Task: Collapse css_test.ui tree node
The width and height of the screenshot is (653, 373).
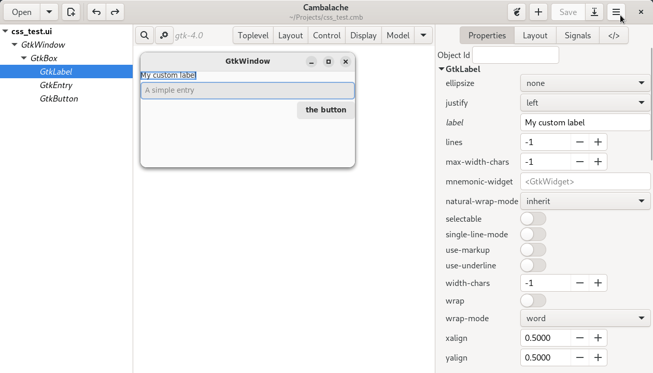Action: coord(5,31)
